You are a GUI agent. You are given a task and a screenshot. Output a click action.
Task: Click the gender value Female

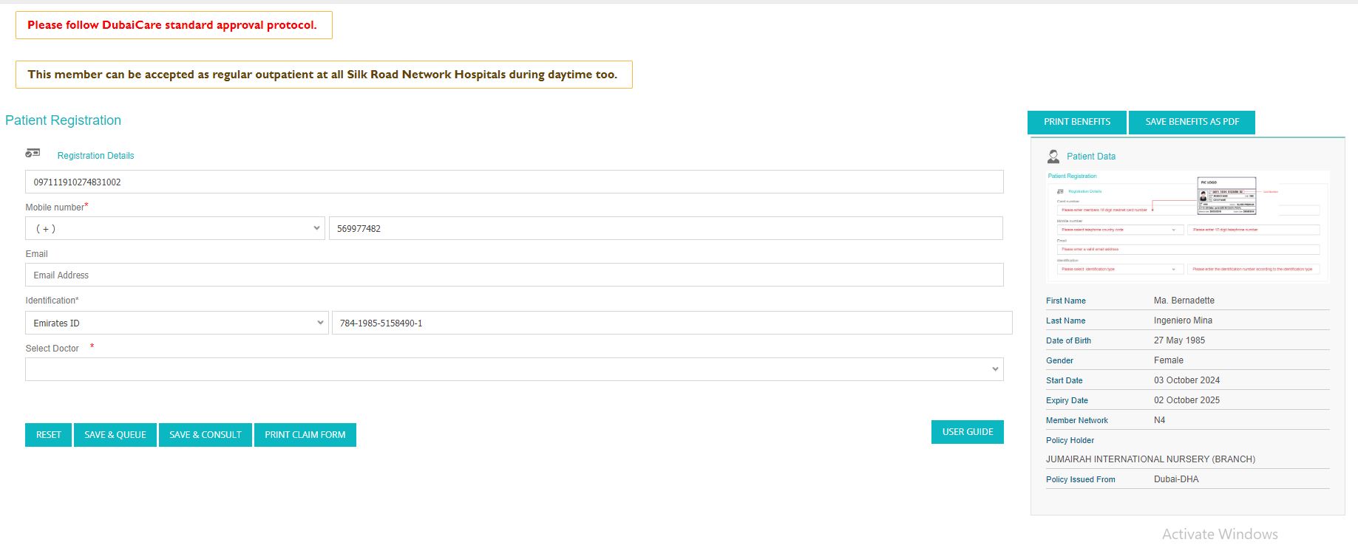pos(1169,360)
